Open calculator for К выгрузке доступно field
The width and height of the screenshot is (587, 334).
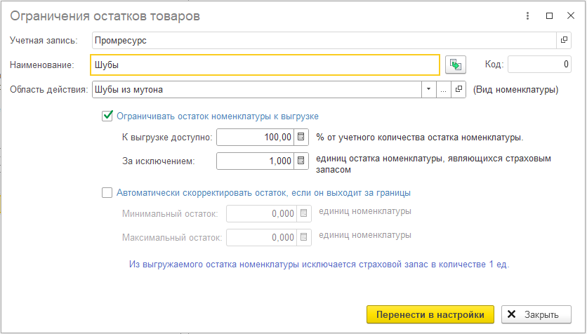[301, 137]
